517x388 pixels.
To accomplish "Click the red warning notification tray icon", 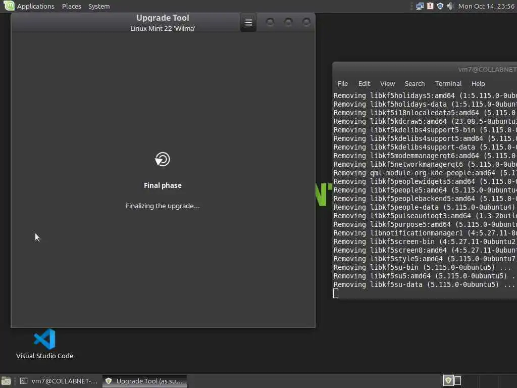I will pyautogui.click(x=430, y=6).
